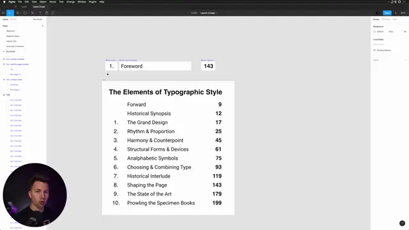Select the Frame tool
This screenshot has width=409, height=230.
click(x=18, y=13)
